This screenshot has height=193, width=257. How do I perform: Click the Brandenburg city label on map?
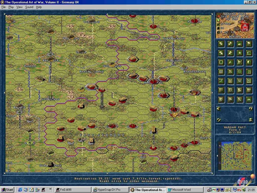195,71
